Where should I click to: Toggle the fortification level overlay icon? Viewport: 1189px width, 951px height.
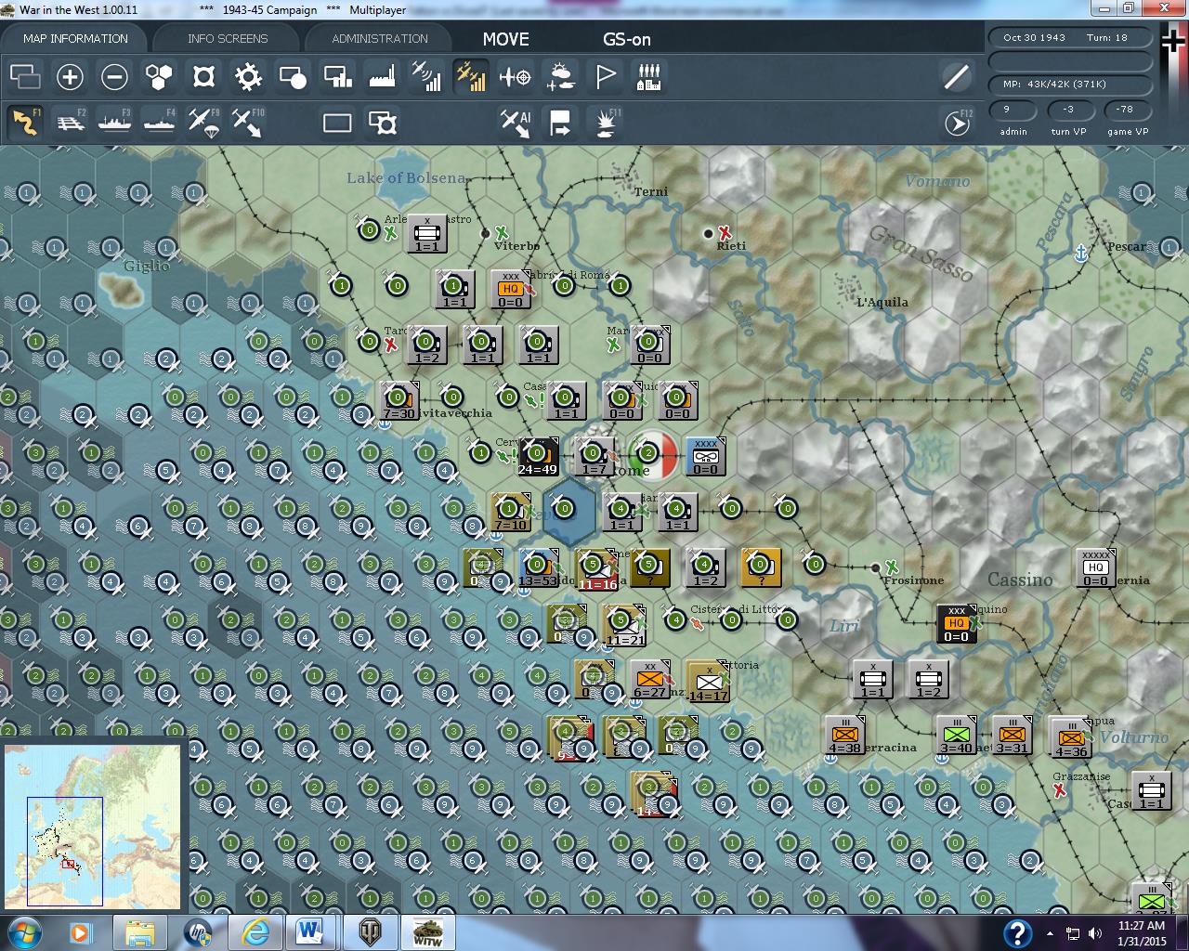tap(203, 76)
